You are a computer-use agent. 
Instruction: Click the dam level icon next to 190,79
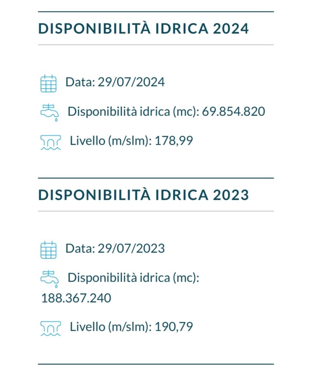(50, 328)
